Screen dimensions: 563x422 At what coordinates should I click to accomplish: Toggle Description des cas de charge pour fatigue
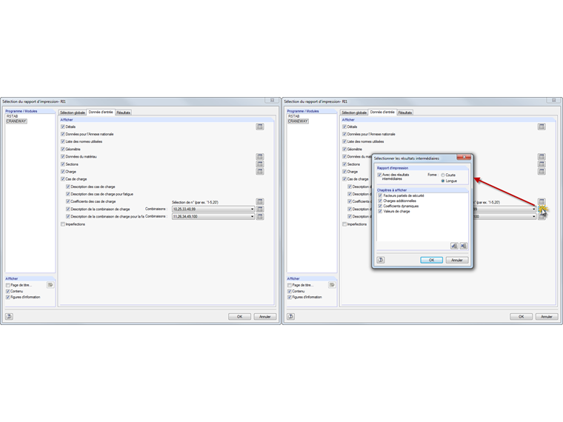pyautogui.click(x=68, y=194)
